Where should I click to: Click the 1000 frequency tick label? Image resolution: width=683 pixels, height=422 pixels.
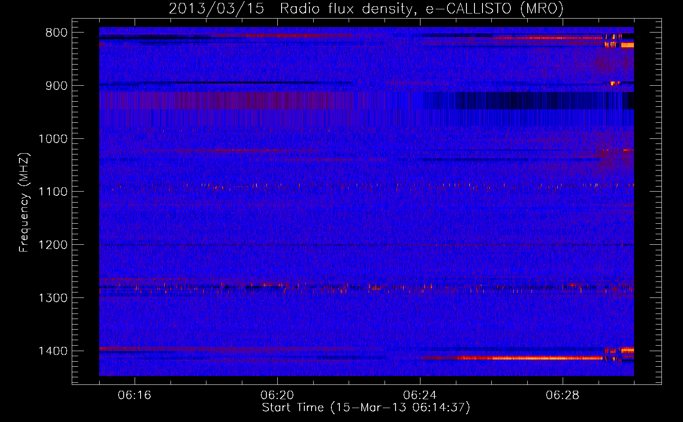click(53, 139)
